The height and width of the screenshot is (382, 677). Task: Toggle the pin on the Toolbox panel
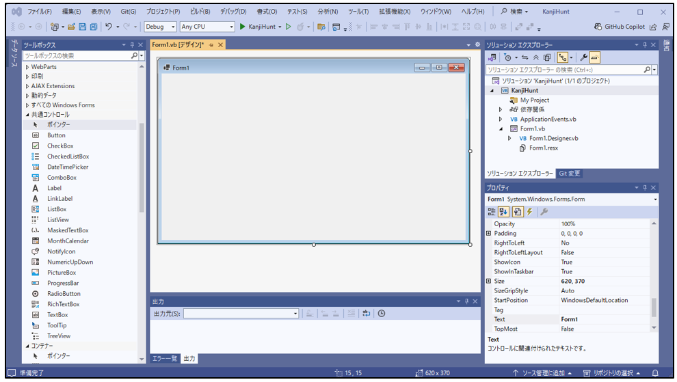(132, 44)
